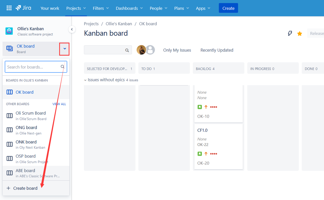Filter by the first user avatar
This screenshot has width=324, height=200.
(x=141, y=50)
